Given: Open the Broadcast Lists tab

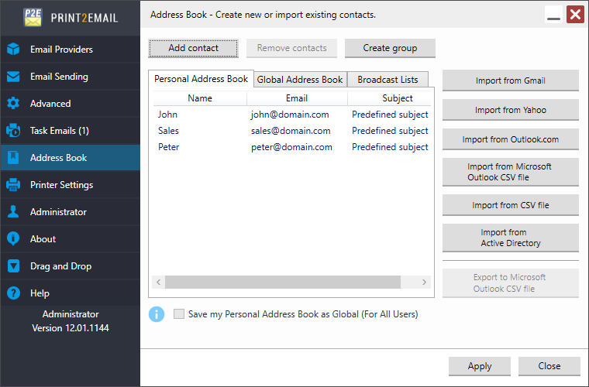Looking at the screenshot, I should [x=387, y=80].
